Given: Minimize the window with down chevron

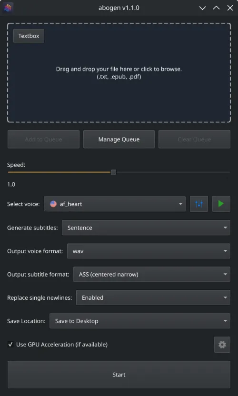Looking at the screenshot, I should coord(202,8).
